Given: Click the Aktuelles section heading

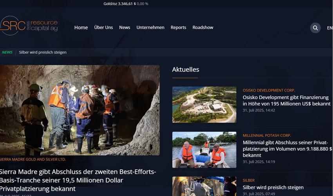Looking at the screenshot, I should click(186, 69).
